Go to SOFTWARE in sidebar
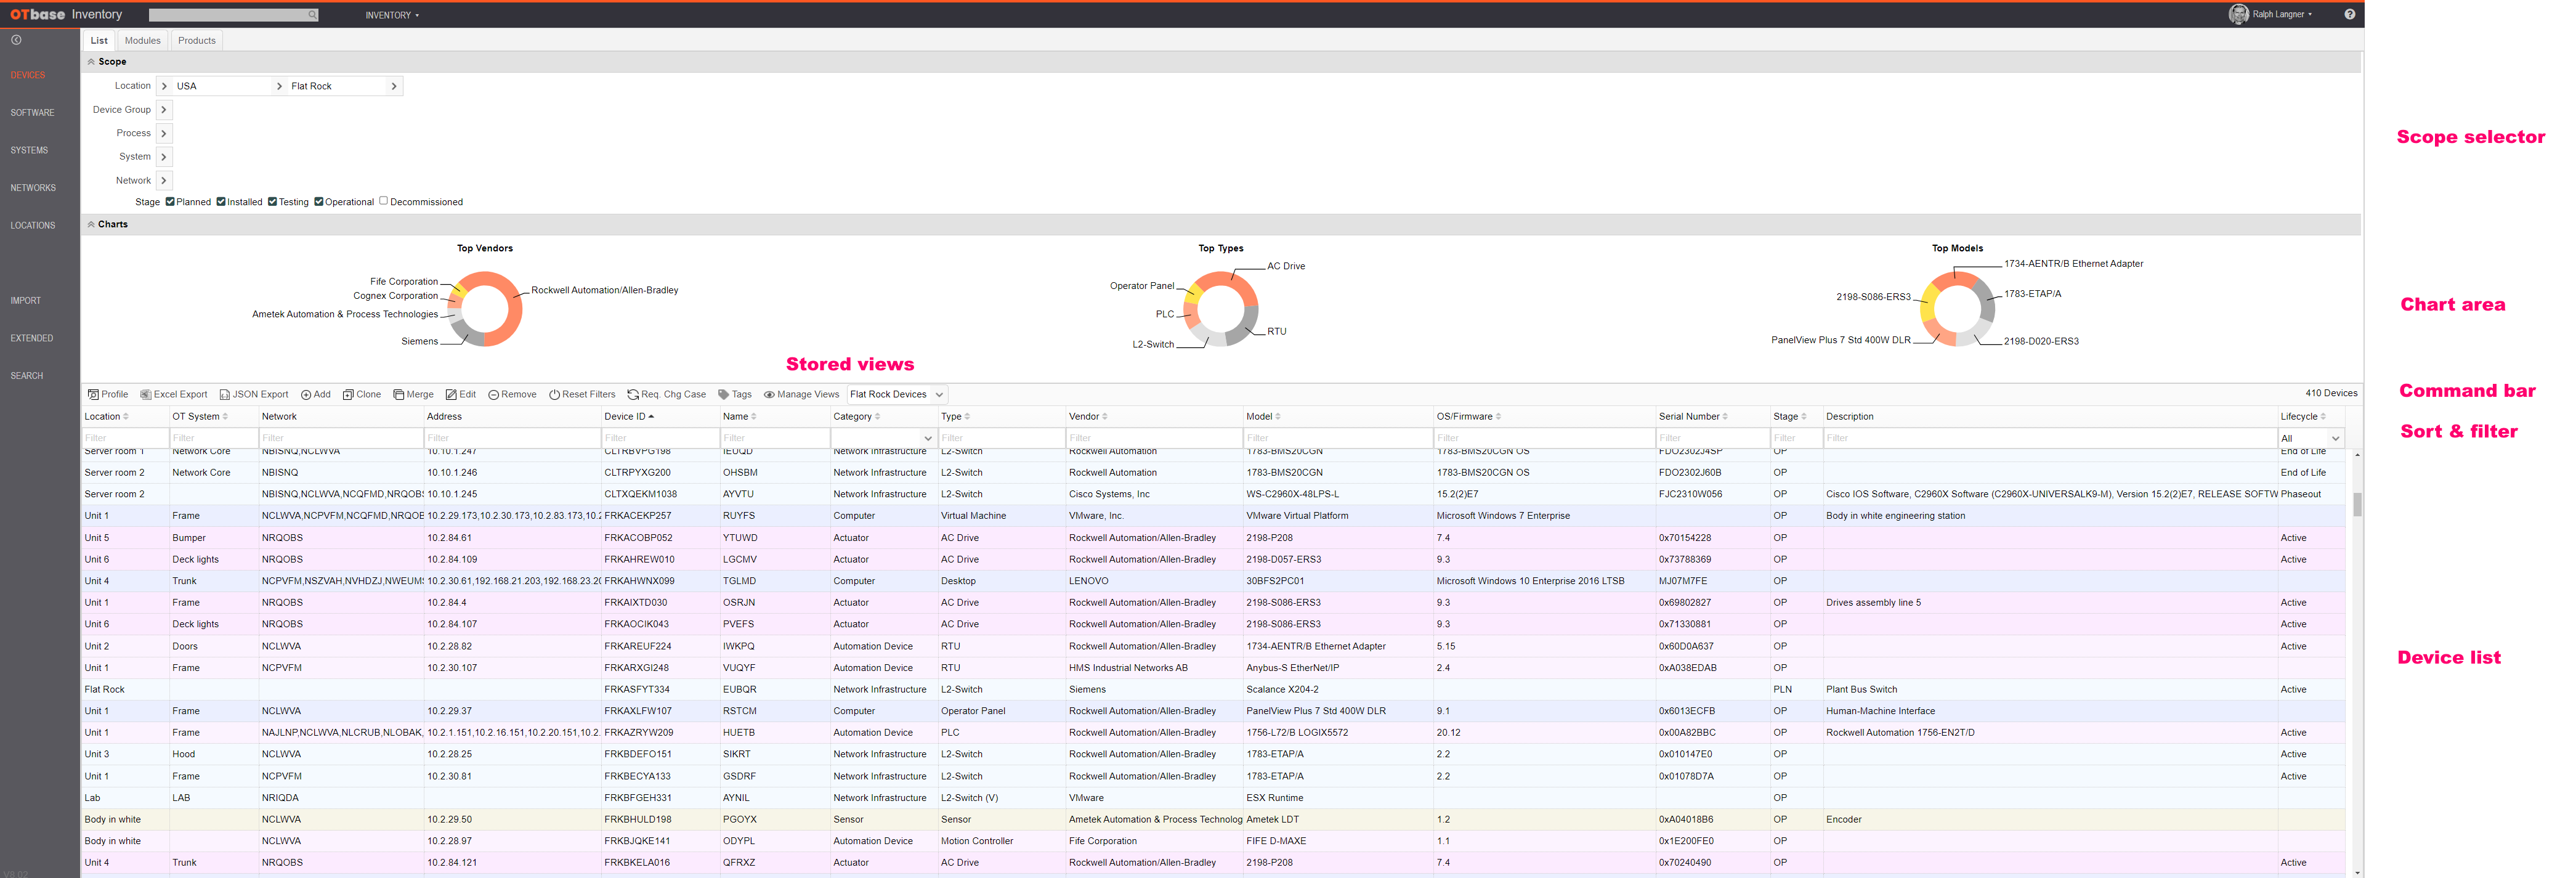This screenshot has width=2576, height=878. [x=32, y=113]
